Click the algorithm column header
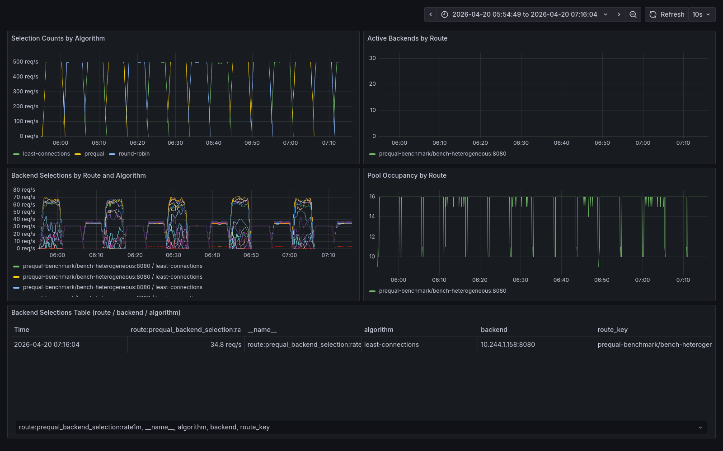 379,330
